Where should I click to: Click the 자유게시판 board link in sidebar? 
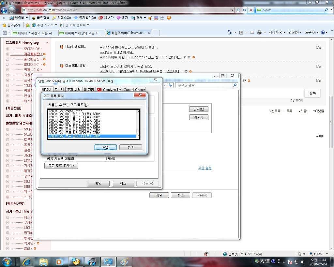[32, 54]
